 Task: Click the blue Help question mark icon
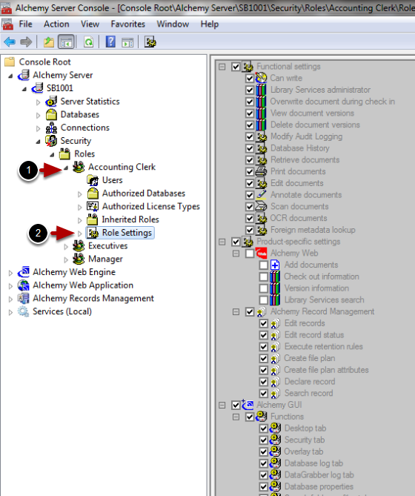point(110,42)
